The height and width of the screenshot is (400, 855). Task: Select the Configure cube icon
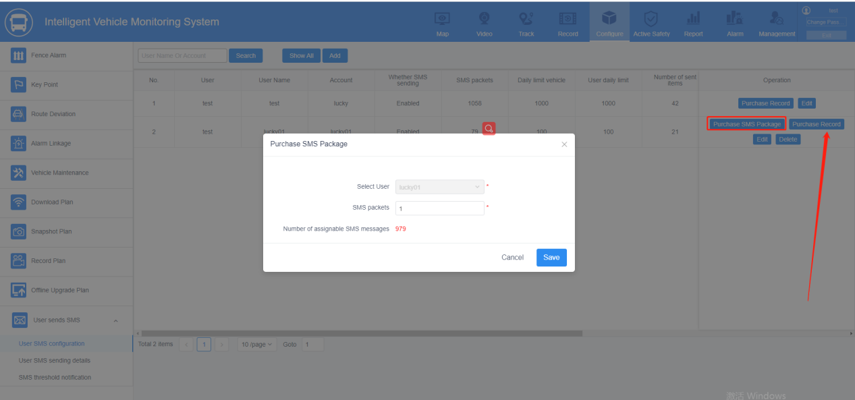(x=609, y=18)
